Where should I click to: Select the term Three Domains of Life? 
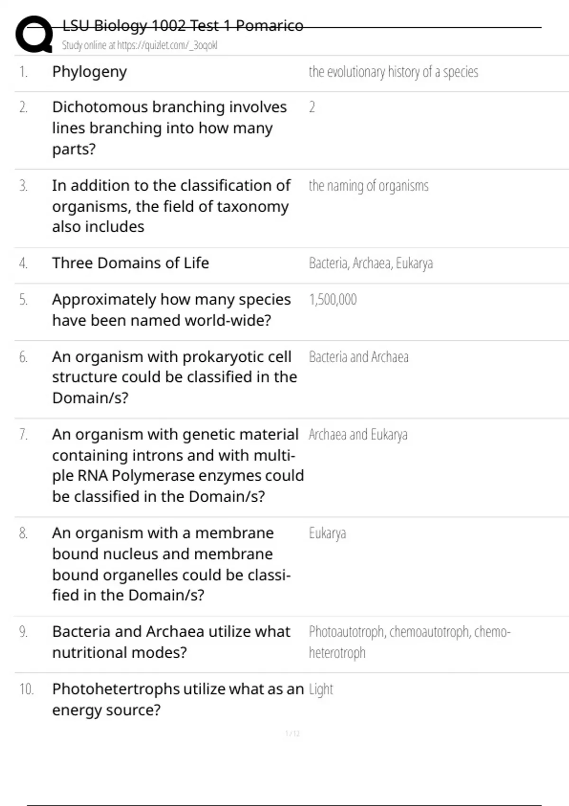[130, 263]
